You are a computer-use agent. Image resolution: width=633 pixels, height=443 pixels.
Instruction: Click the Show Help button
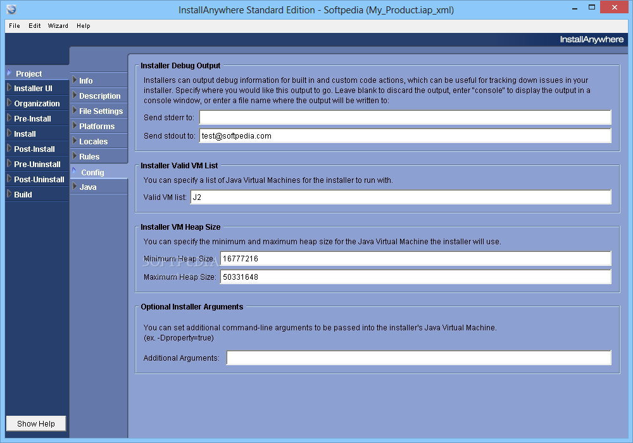pos(36,423)
